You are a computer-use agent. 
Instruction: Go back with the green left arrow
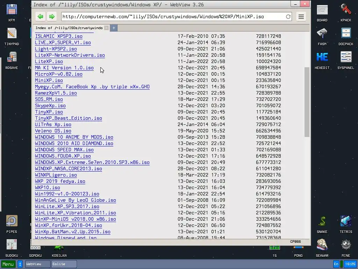point(41,16)
